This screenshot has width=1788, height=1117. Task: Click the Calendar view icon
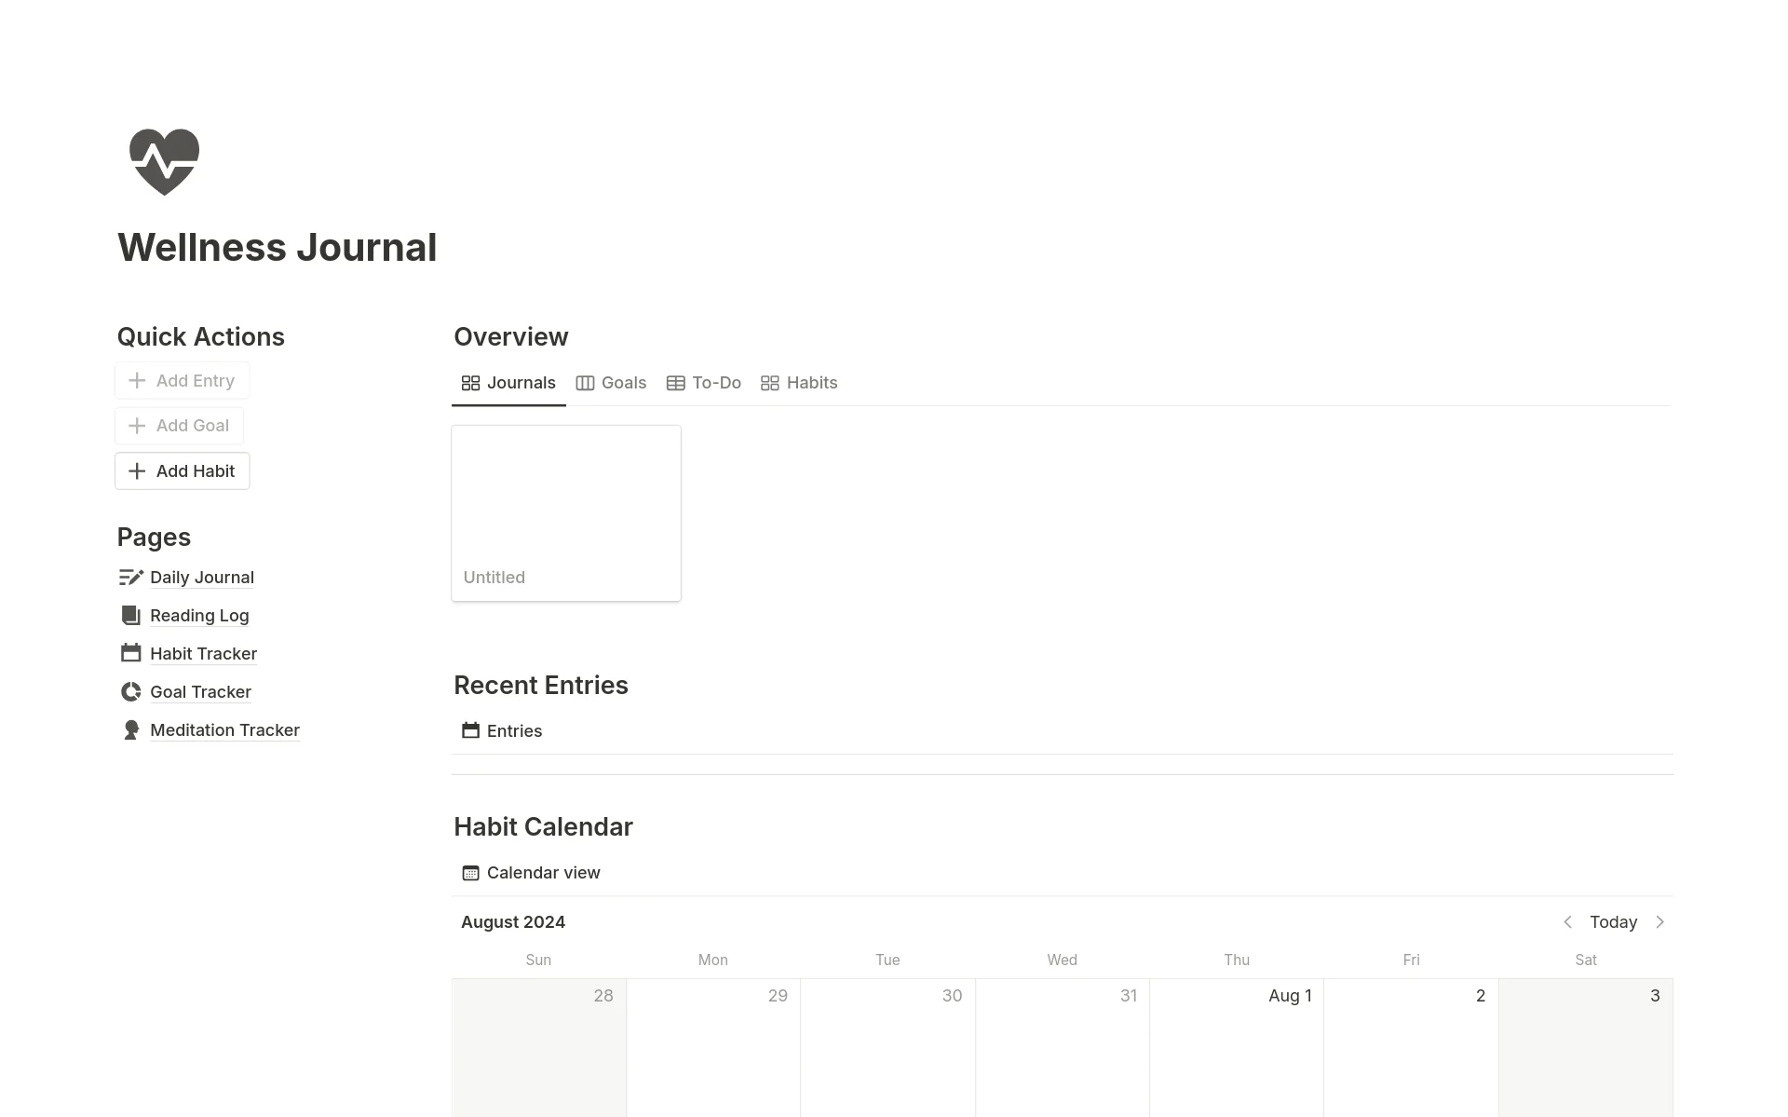click(x=469, y=873)
